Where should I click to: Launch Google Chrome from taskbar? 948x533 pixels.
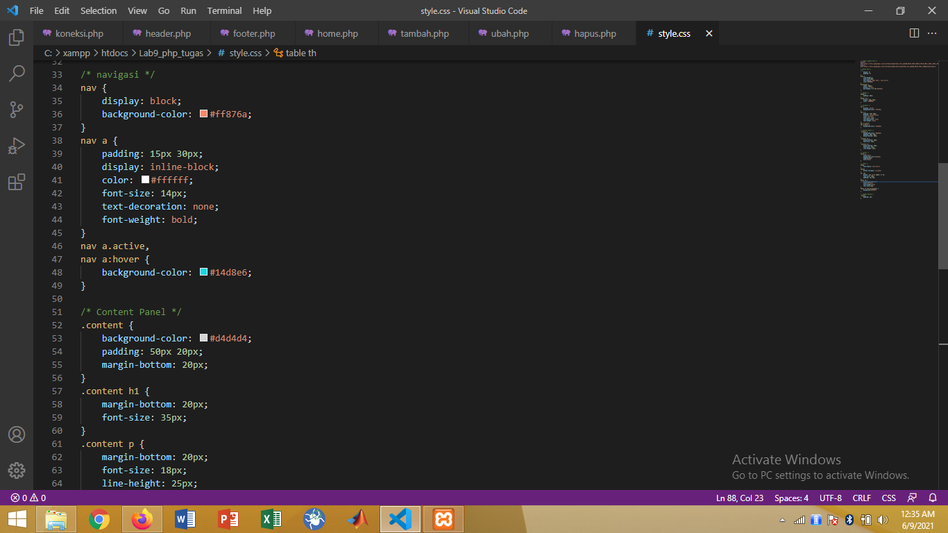pyautogui.click(x=99, y=519)
